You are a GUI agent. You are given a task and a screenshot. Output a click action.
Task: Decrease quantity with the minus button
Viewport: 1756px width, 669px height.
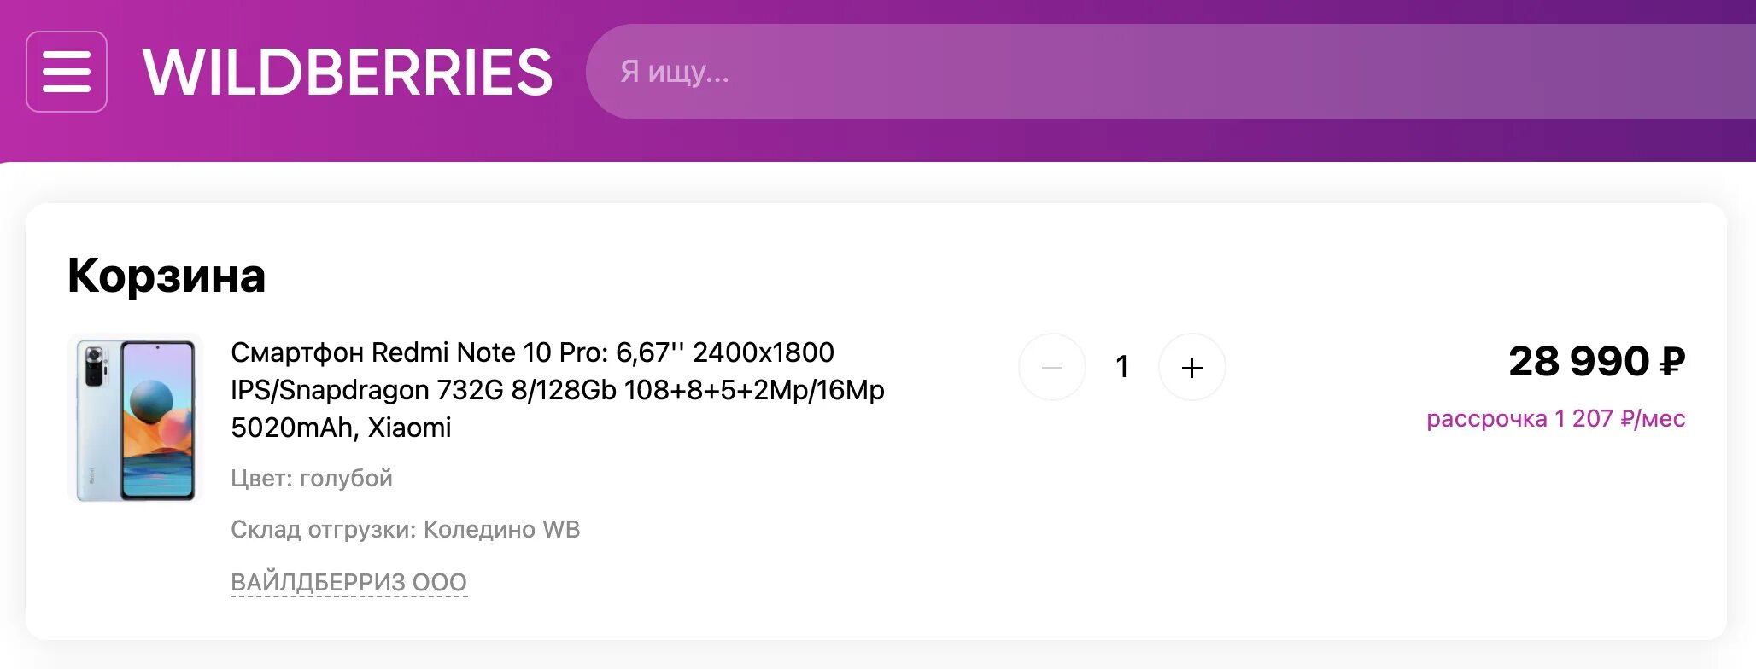pyautogui.click(x=1052, y=368)
